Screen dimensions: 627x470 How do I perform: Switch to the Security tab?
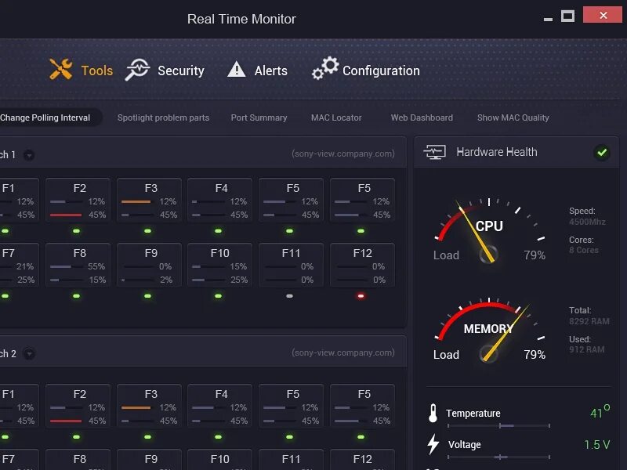(181, 70)
